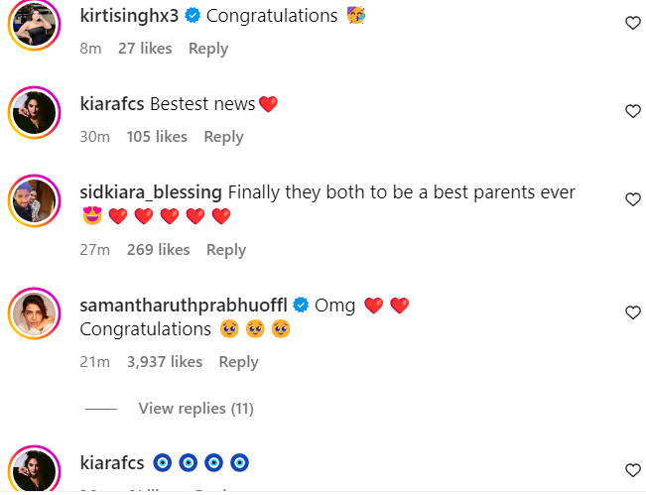Like kiarafcs's Bestest news comment with heart
Screen dimensions: 646x495
[x=632, y=112]
